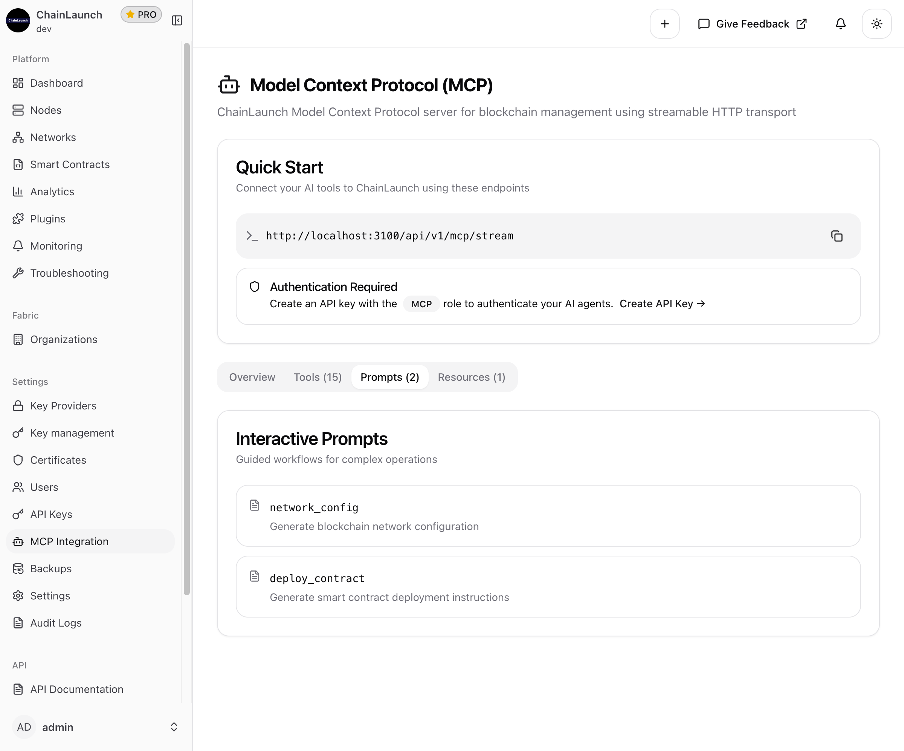The image size is (904, 751).
Task: Go to the Key management label
Action: click(x=72, y=433)
